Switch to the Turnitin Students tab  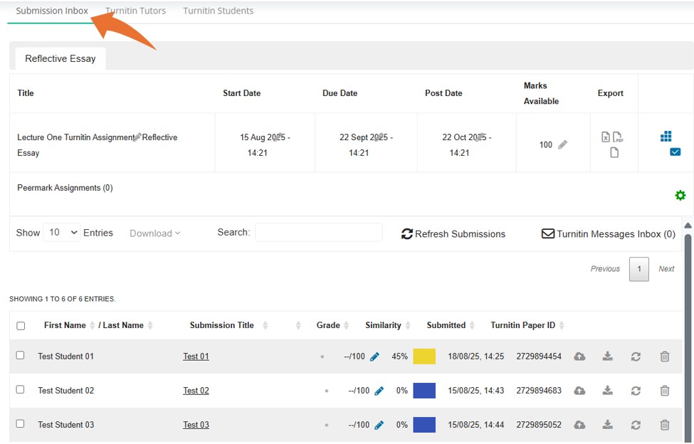tap(218, 11)
